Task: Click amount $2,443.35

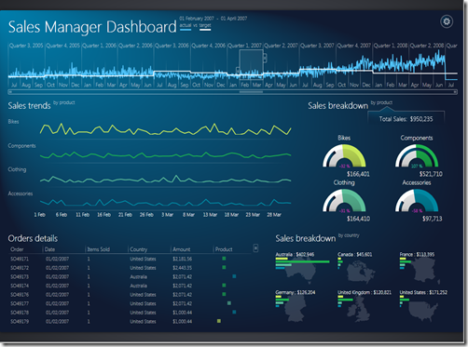Action: [x=183, y=268]
